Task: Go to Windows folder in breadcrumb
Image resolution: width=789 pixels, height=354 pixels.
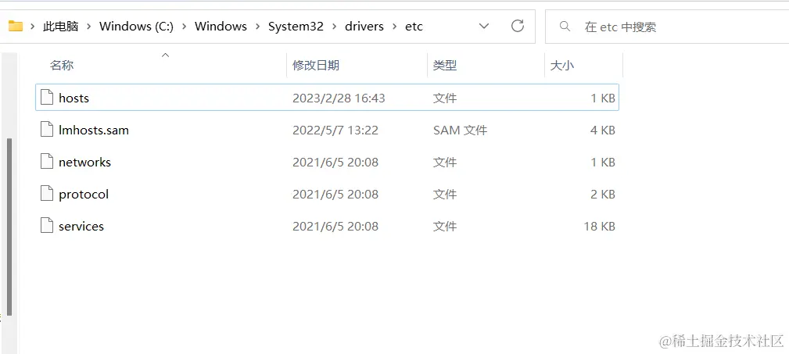Action: [x=221, y=27]
